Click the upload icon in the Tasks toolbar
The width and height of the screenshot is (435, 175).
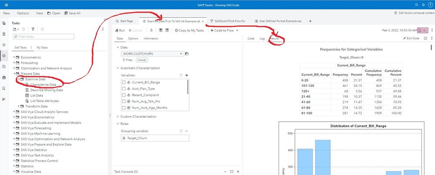[33, 29]
